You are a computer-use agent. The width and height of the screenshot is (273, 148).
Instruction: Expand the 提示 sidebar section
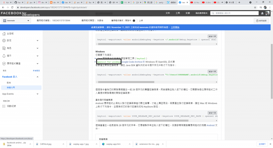(x=37, y=56)
